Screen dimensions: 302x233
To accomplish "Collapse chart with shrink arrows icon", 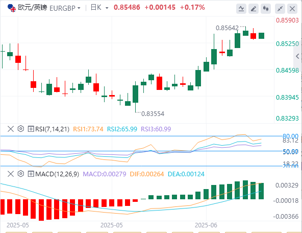I will [x=280, y=9].
